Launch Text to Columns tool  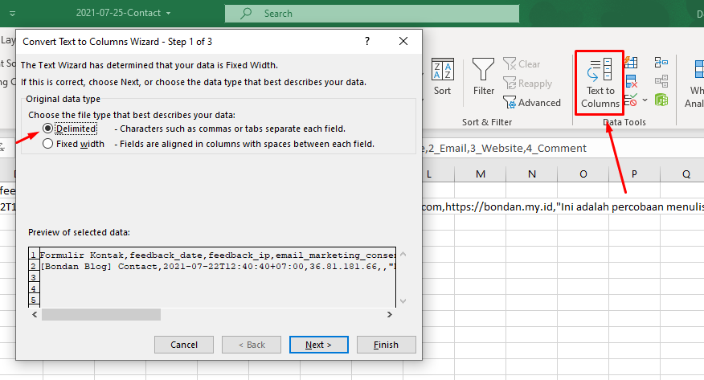pyautogui.click(x=600, y=84)
